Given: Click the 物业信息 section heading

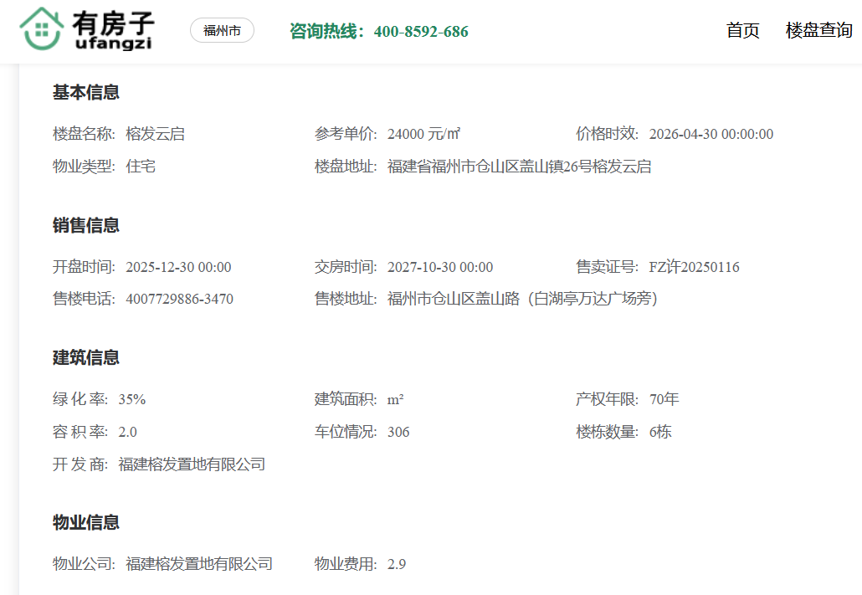Looking at the screenshot, I should tap(85, 522).
